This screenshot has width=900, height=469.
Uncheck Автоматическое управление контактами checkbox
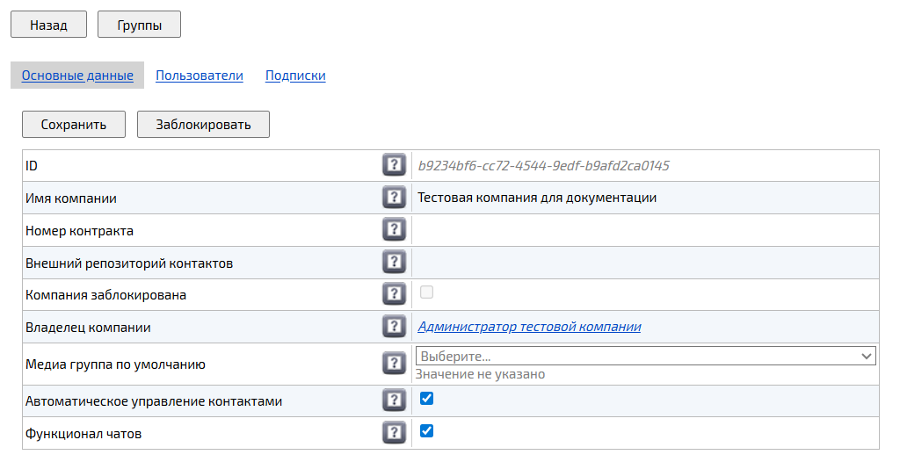tap(427, 399)
